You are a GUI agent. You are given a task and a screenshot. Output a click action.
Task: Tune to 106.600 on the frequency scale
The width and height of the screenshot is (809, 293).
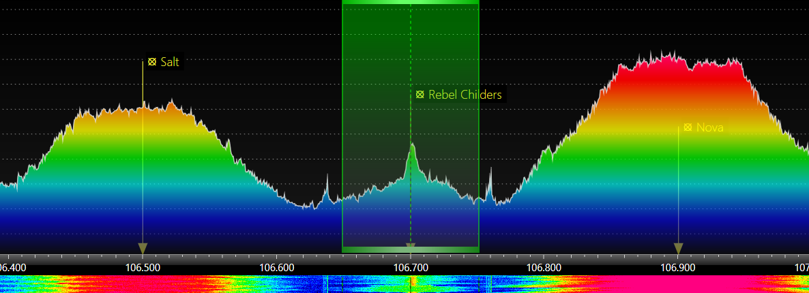point(277,268)
